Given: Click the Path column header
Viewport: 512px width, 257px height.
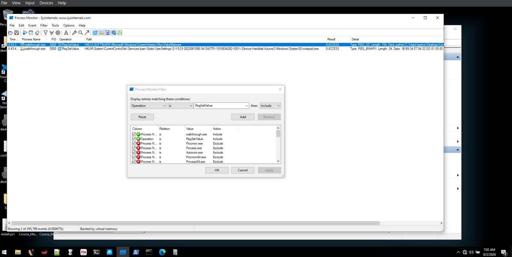Looking at the screenshot, I should click(x=205, y=39).
